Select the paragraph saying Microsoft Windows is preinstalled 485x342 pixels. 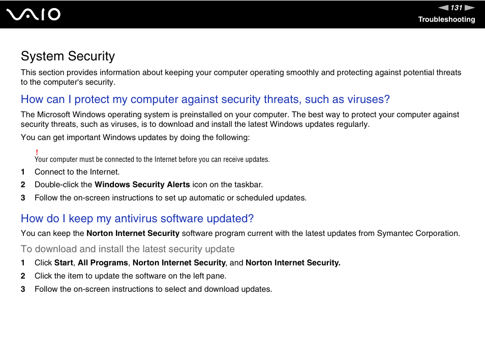tap(240, 119)
